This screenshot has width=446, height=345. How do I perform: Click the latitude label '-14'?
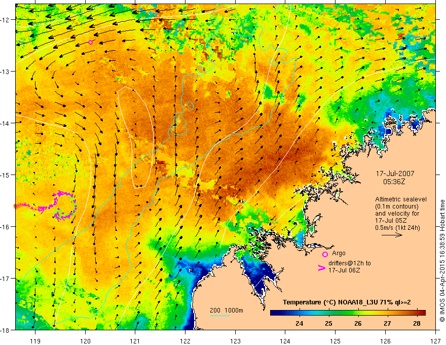5,123
